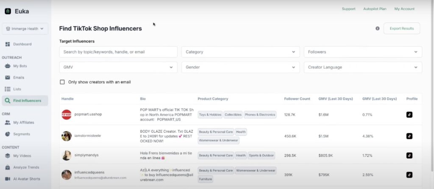Screen dimensions: 434x189
Task: Open AI Avatar Shorts camera icon
Action: pos(8,179)
